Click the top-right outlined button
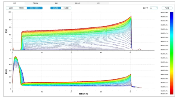This screenshot has width=178, height=100. pos(167,8)
